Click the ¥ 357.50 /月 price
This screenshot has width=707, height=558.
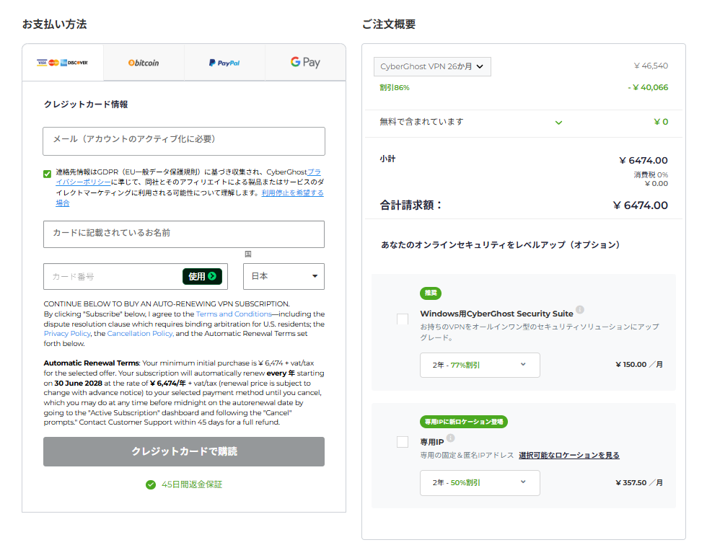tap(639, 483)
